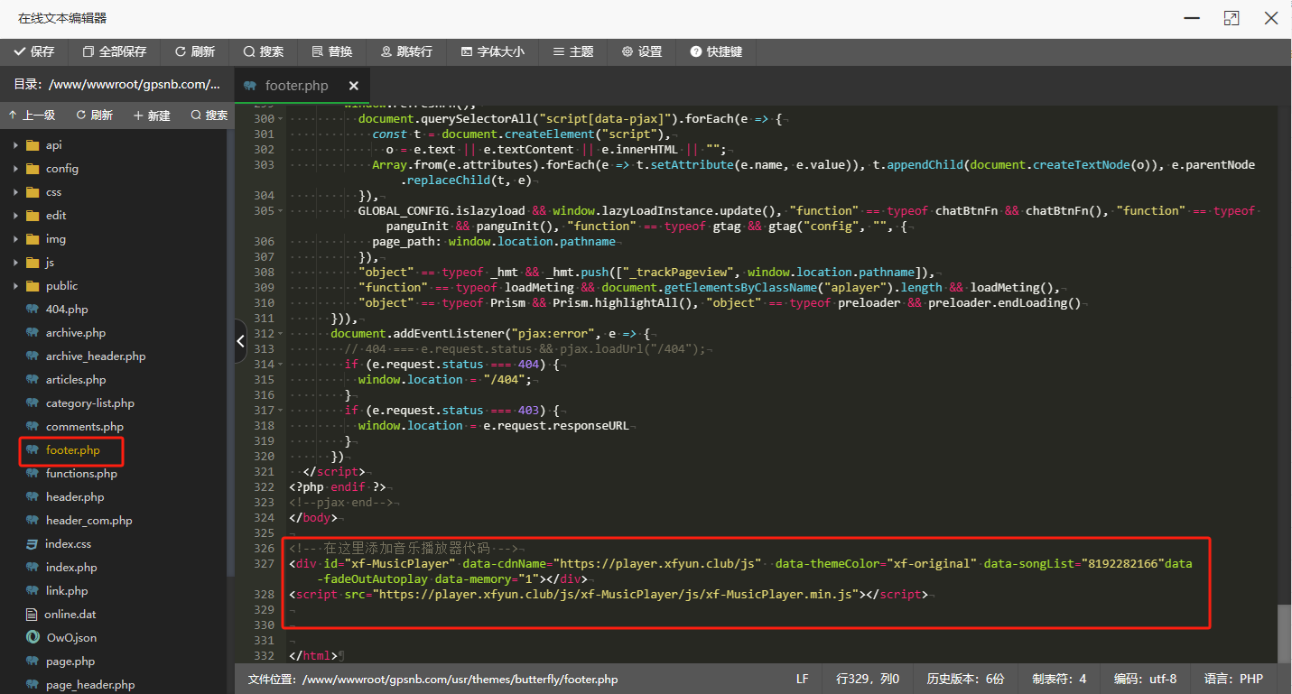Open index.php file
Image resolution: width=1292 pixels, height=694 pixels.
coord(71,568)
